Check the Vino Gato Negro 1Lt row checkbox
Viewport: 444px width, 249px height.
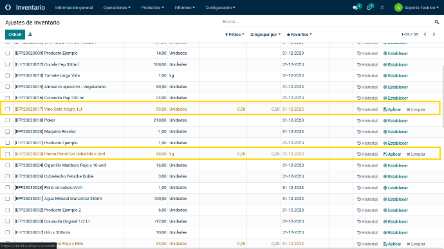tap(7, 109)
